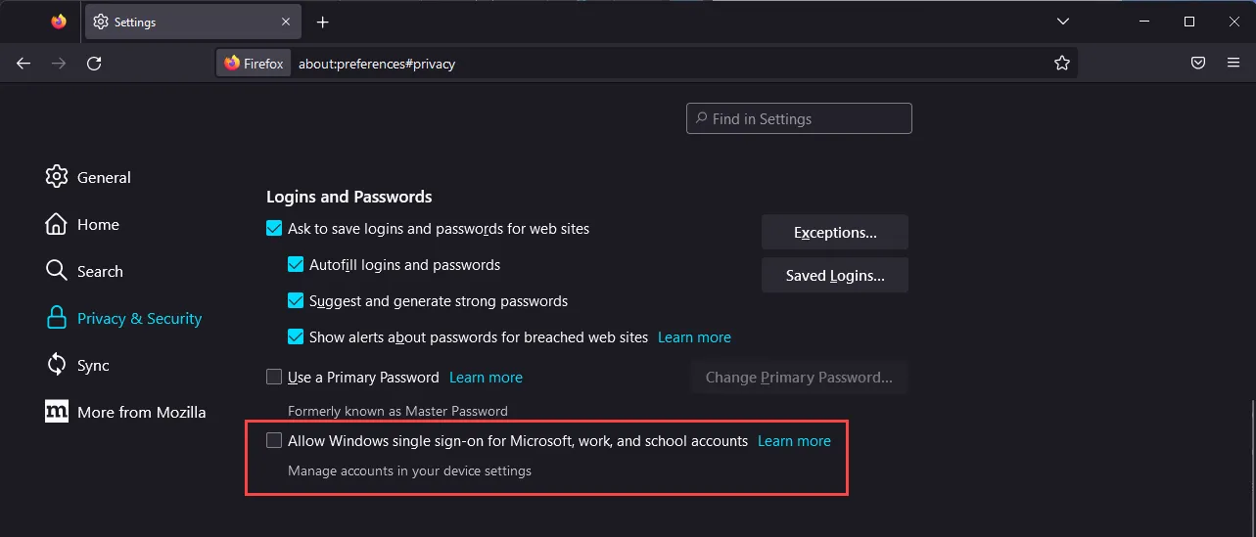Image resolution: width=1256 pixels, height=537 pixels.
Task: Bookmark this page with the star icon
Action: point(1062,64)
